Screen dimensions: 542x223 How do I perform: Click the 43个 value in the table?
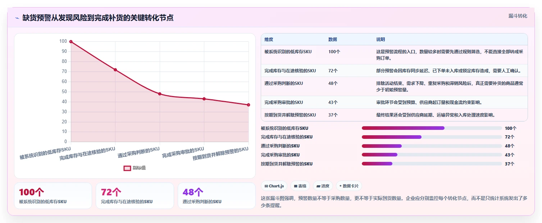(x=333, y=103)
